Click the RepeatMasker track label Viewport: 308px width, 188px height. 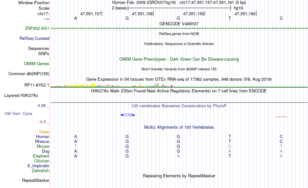click(36, 180)
